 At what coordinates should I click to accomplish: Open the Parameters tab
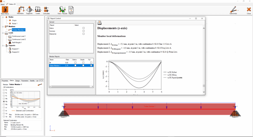25,80
